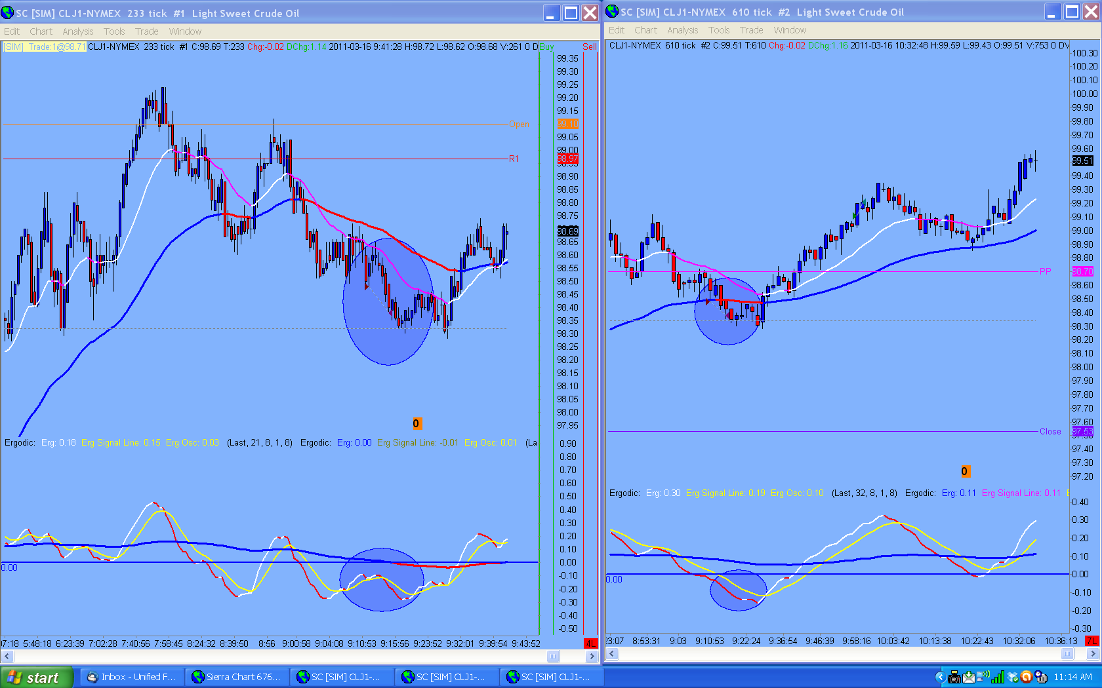Click red R1 pivot line label

[514, 159]
